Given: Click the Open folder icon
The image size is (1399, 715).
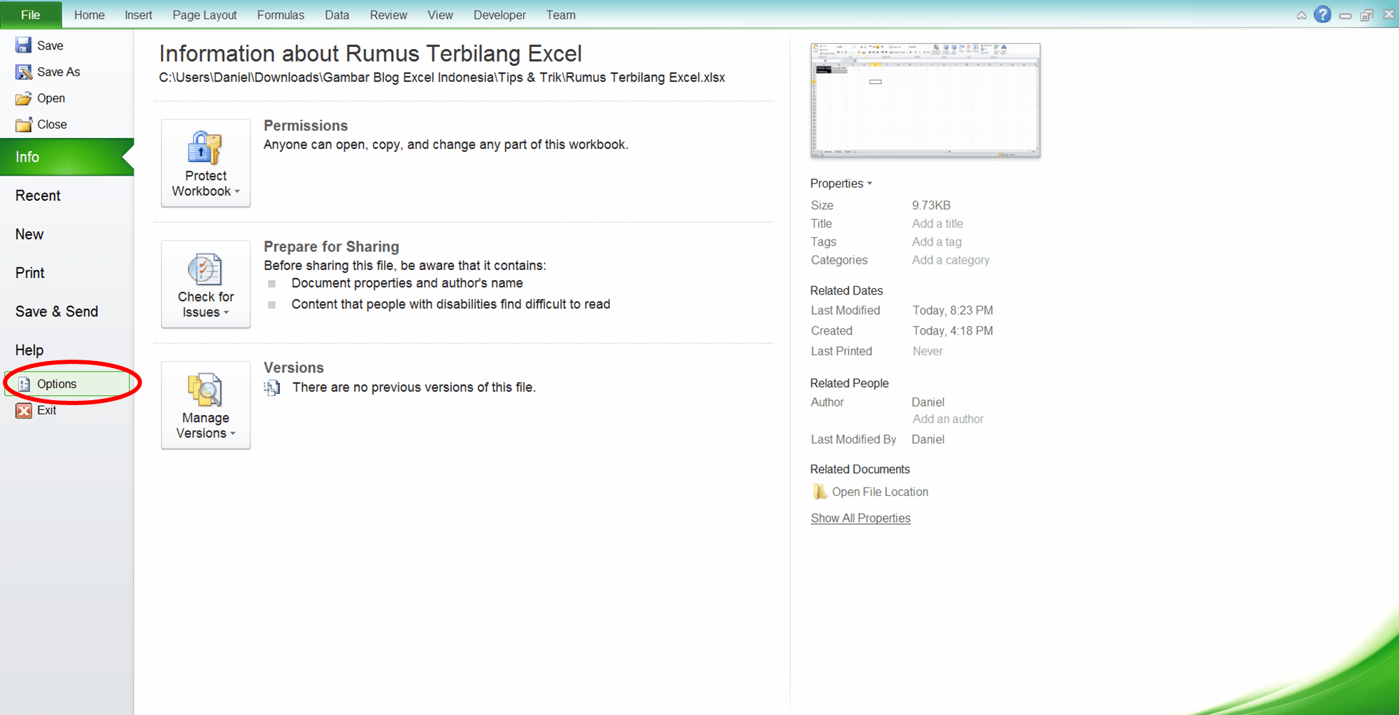Looking at the screenshot, I should [x=24, y=99].
